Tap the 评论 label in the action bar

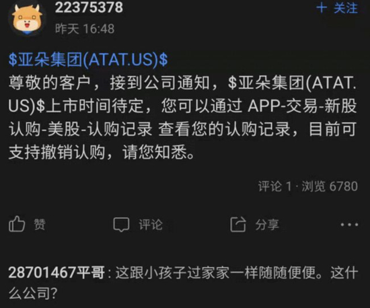tap(151, 225)
